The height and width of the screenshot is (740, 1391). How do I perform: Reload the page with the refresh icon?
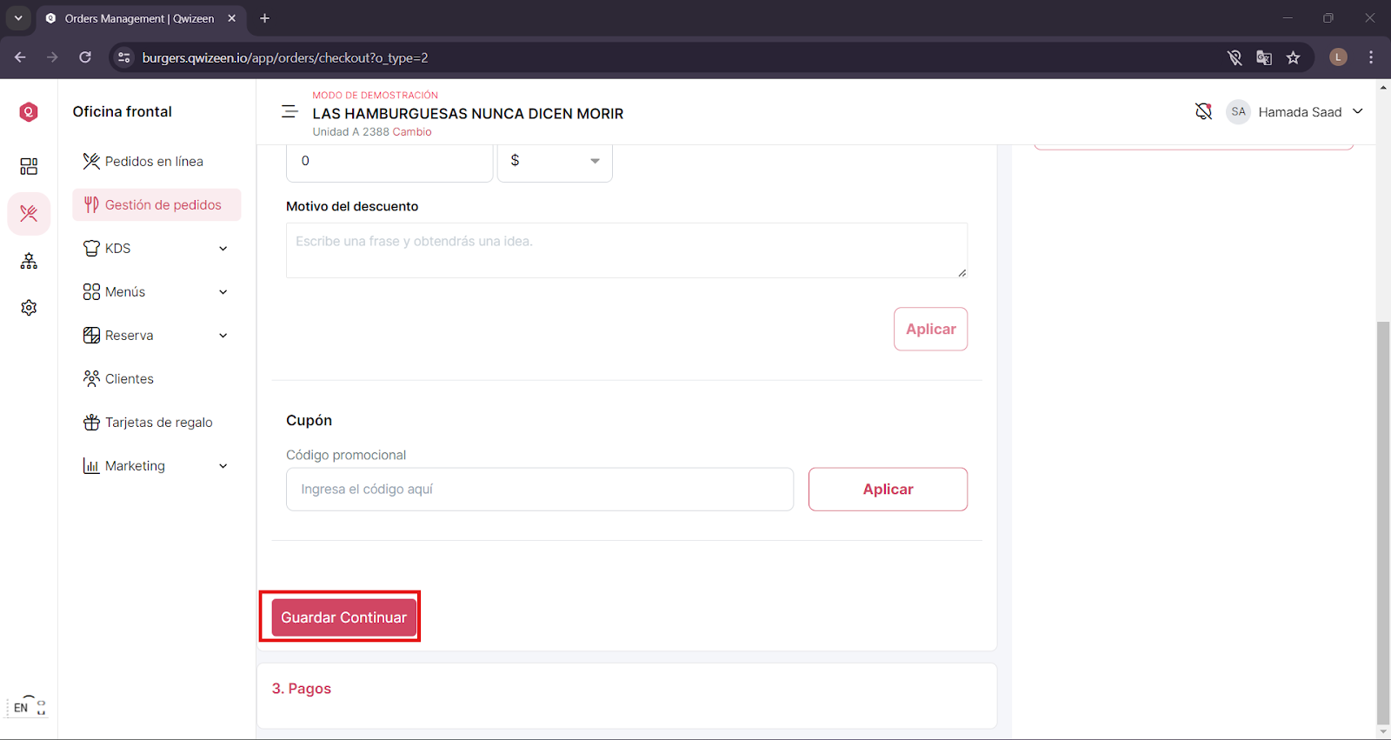(x=85, y=57)
